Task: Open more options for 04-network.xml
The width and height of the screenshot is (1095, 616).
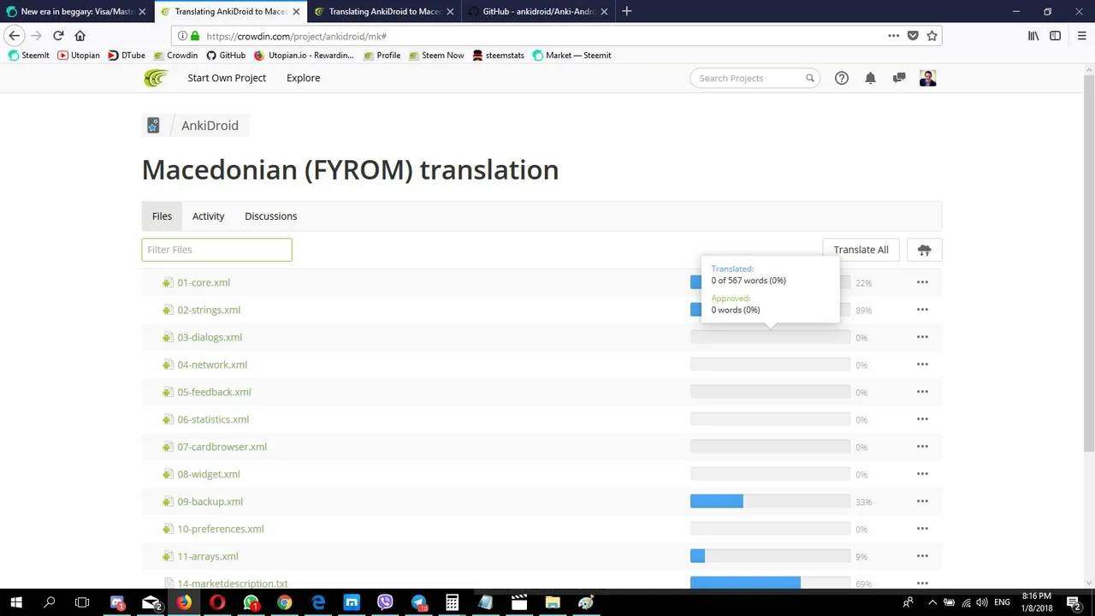Action: coord(922,364)
